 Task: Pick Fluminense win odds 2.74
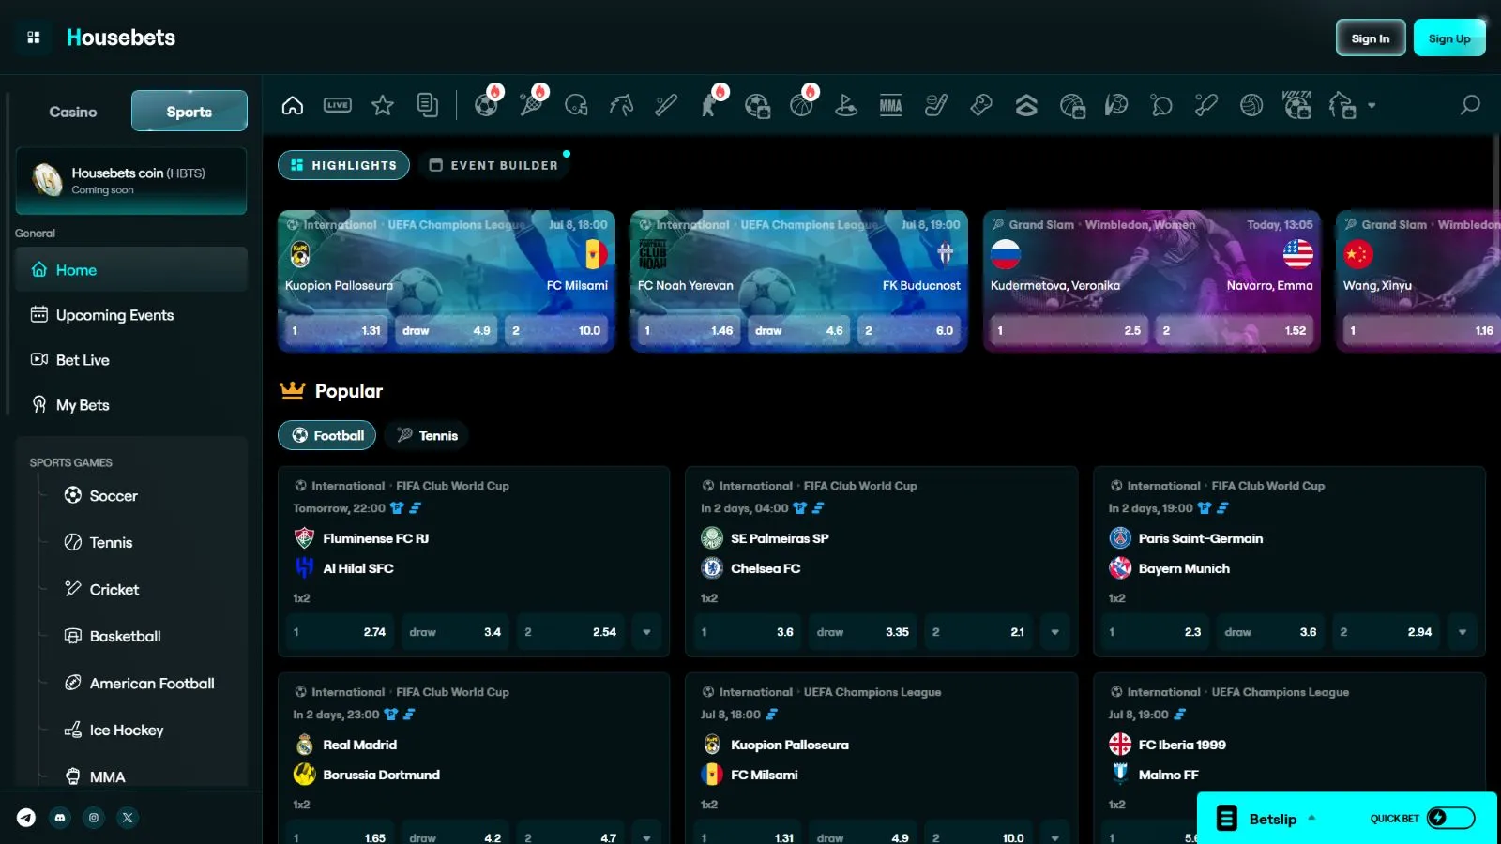(x=340, y=632)
